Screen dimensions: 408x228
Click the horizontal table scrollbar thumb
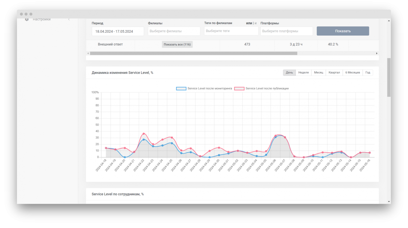193,54
